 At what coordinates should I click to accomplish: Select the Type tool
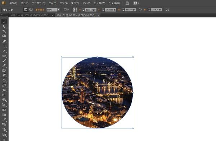pos(4,46)
